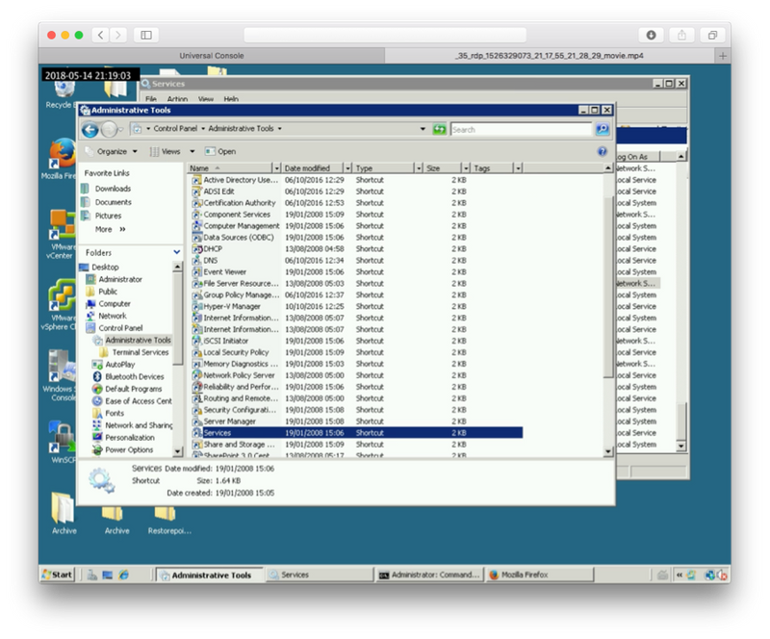
Task: Select Power Options in folder tree
Action: pos(129,450)
